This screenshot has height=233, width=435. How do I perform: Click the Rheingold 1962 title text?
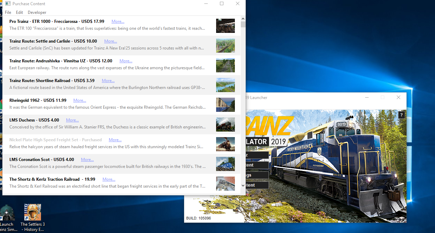click(x=38, y=100)
